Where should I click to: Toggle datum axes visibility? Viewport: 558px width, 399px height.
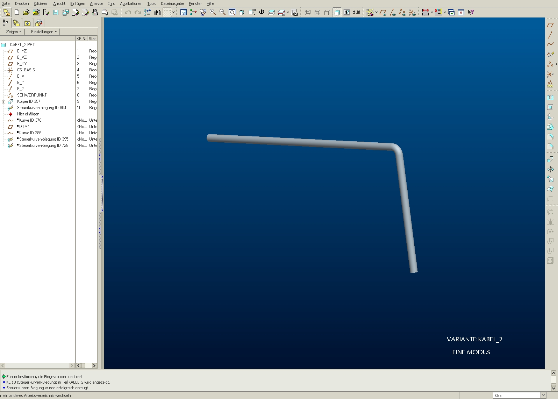393,12
